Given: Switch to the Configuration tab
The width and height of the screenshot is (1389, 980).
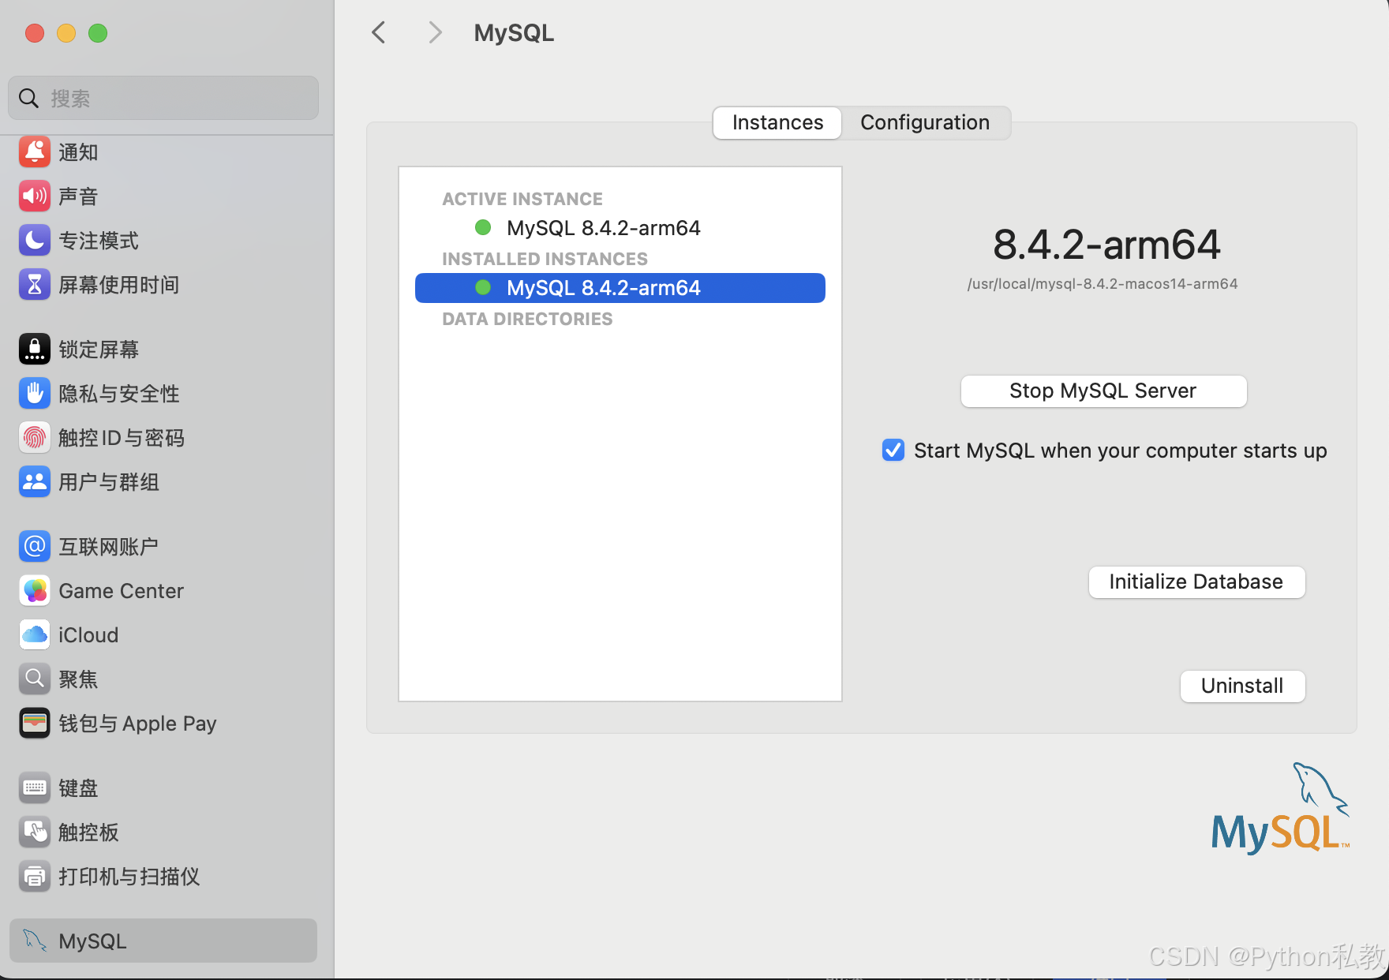Looking at the screenshot, I should point(925,123).
